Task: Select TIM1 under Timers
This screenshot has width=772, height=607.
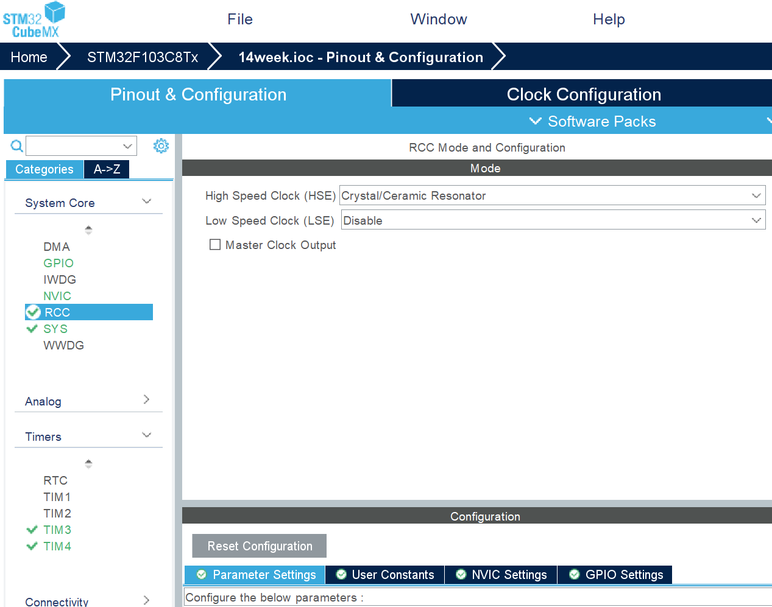Action: tap(57, 497)
